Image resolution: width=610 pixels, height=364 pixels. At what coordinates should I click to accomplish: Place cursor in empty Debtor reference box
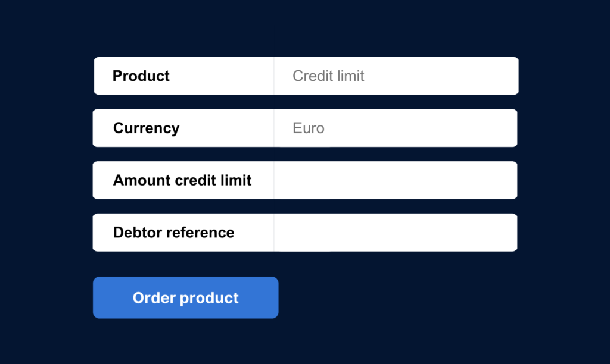[396, 233]
